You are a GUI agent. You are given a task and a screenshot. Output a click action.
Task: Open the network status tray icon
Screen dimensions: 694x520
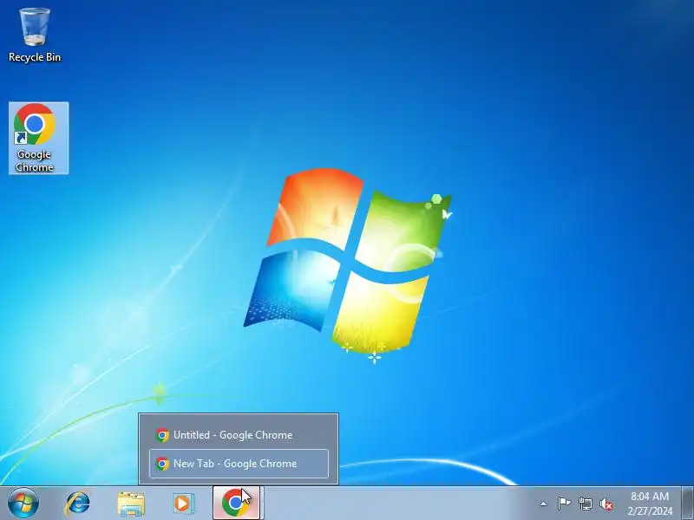click(x=585, y=504)
